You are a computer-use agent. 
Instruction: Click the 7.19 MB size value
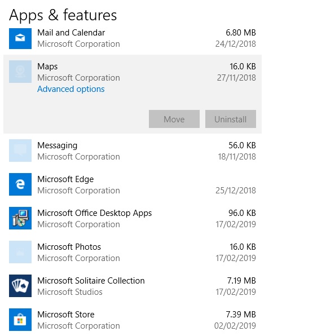point(241,281)
